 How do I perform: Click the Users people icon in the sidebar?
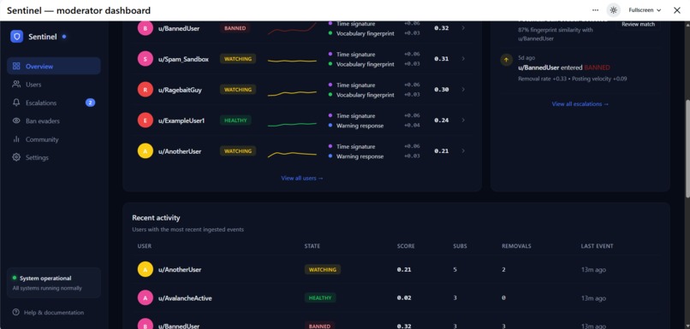coord(16,85)
